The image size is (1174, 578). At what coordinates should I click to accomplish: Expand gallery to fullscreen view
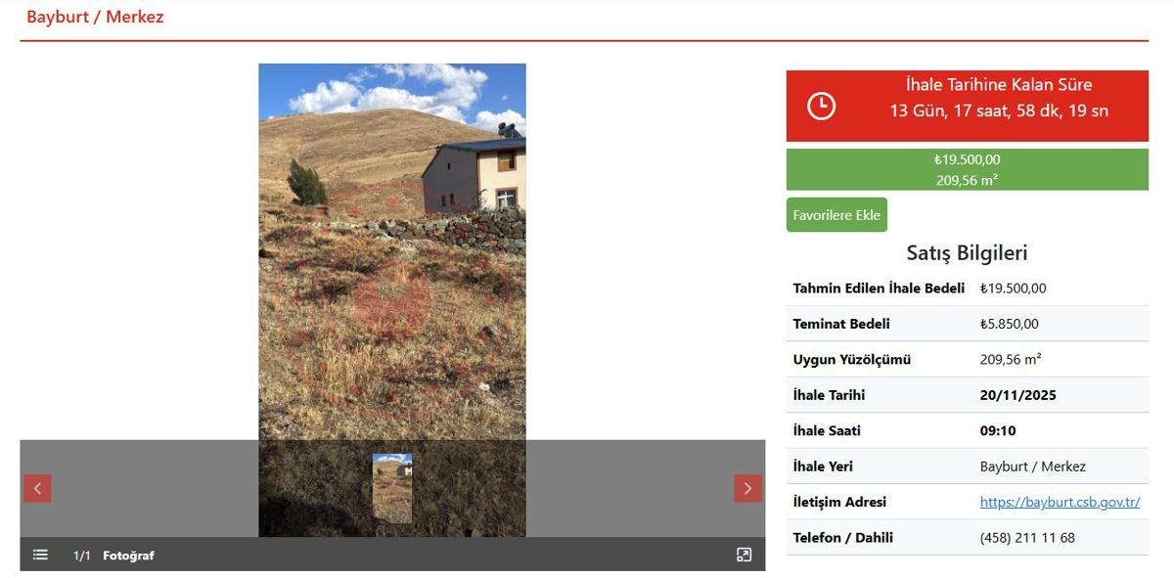(744, 555)
